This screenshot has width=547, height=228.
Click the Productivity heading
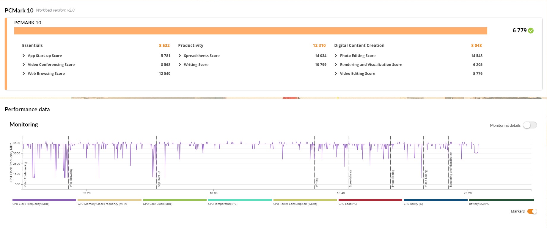click(191, 45)
